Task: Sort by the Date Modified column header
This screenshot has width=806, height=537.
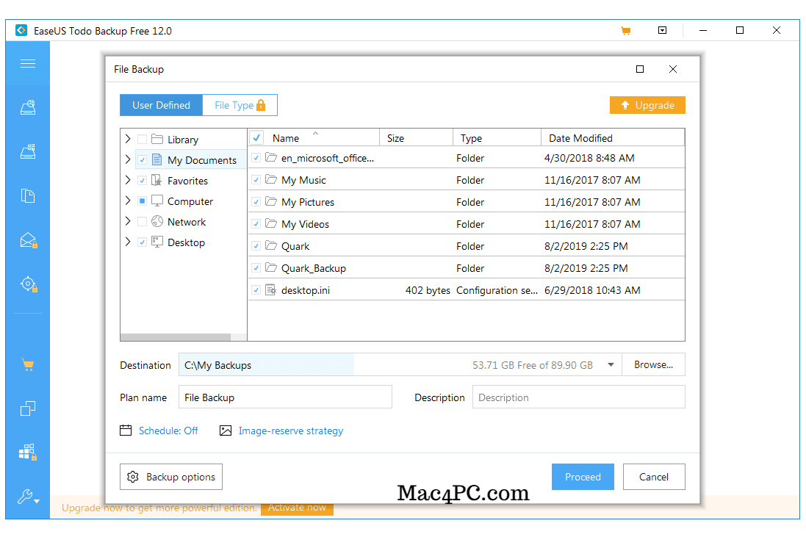Action: 613,137
